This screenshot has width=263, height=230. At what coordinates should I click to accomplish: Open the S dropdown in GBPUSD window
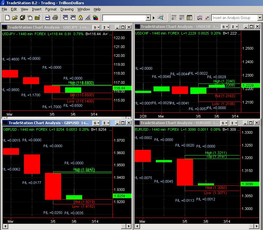pyautogui.click(x=96, y=123)
